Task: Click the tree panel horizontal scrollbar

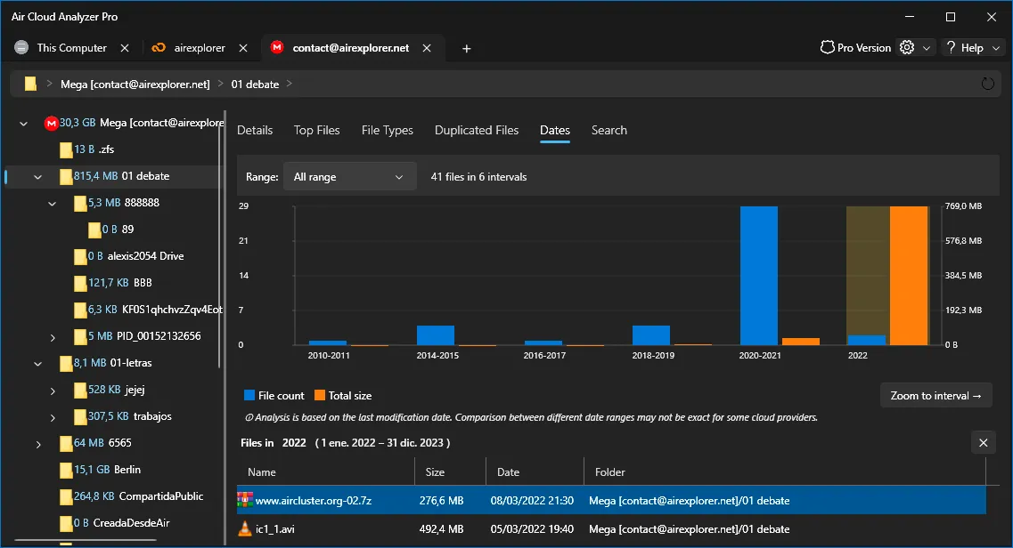Action: pos(86,540)
